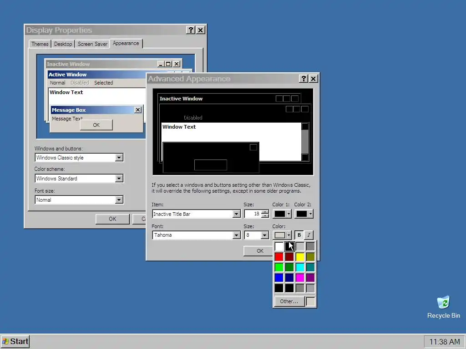This screenshot has width=466, height=349.
Task: Close the Advanced Appearance dialog
Action: click(313, 79)
